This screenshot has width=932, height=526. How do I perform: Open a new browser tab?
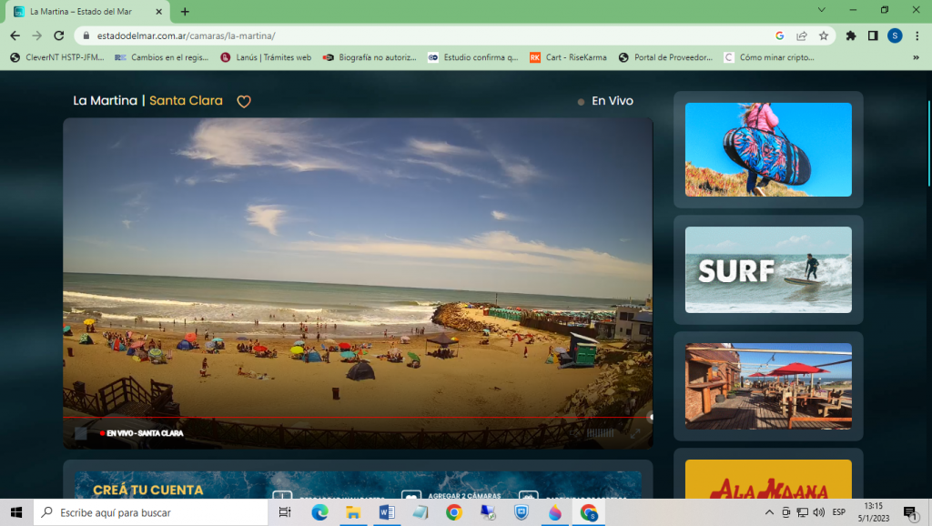pos(185,11)
